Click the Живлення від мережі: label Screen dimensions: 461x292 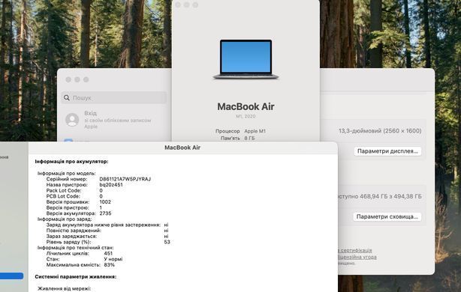point(65,289)
